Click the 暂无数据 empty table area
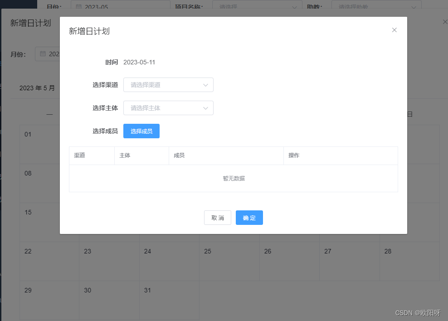 [233, 178]
